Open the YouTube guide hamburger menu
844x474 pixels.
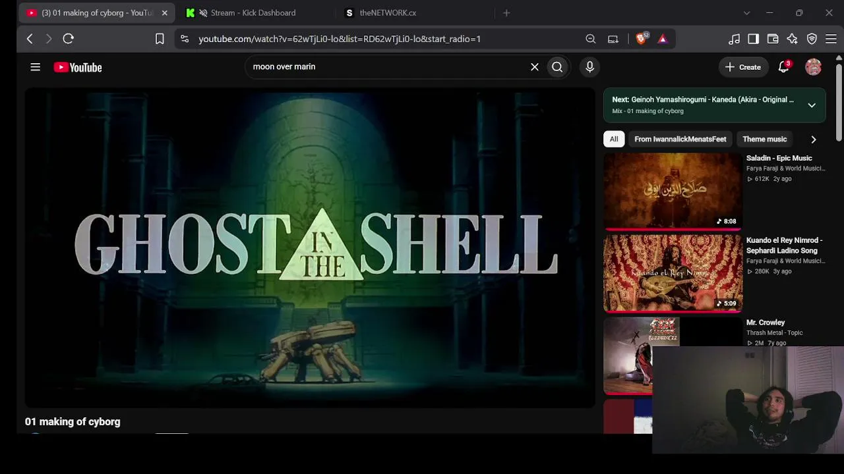36,67
